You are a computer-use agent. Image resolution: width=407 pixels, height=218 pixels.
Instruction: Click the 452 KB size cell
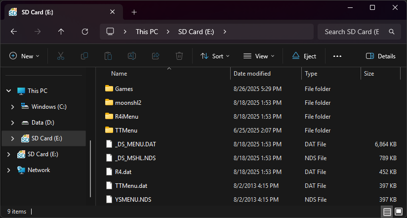pos(388,172)
